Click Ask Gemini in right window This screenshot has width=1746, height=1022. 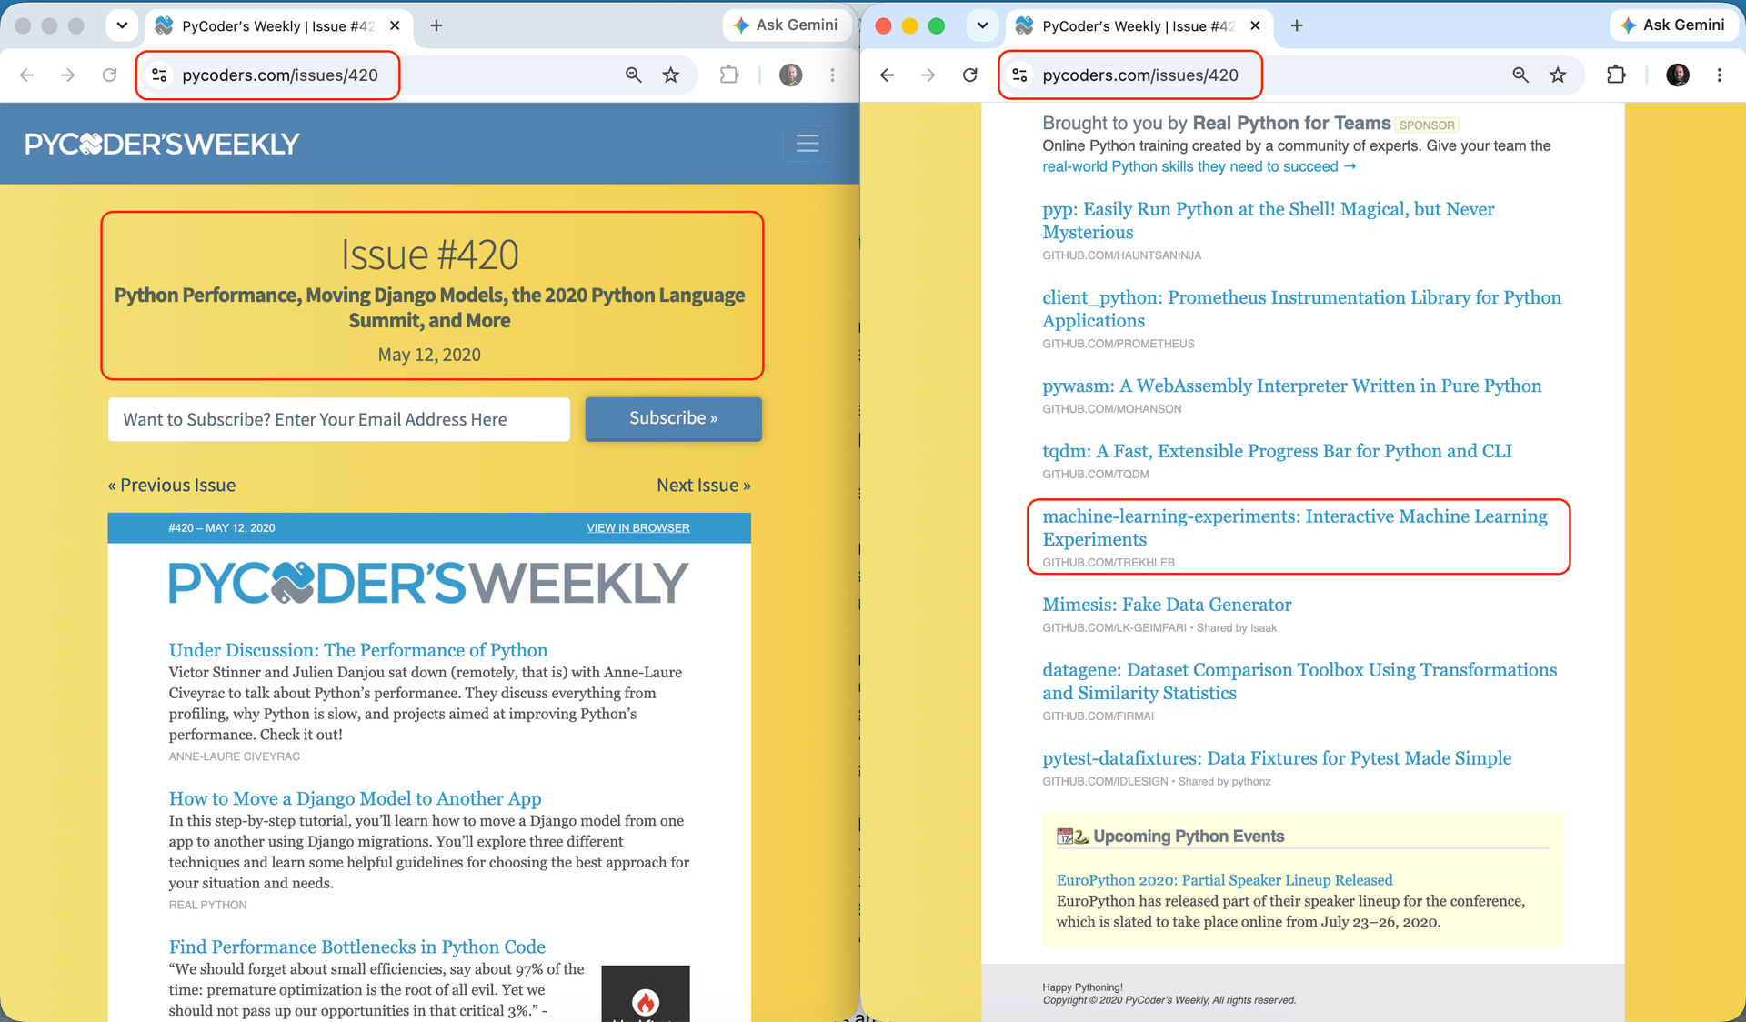1673,25
